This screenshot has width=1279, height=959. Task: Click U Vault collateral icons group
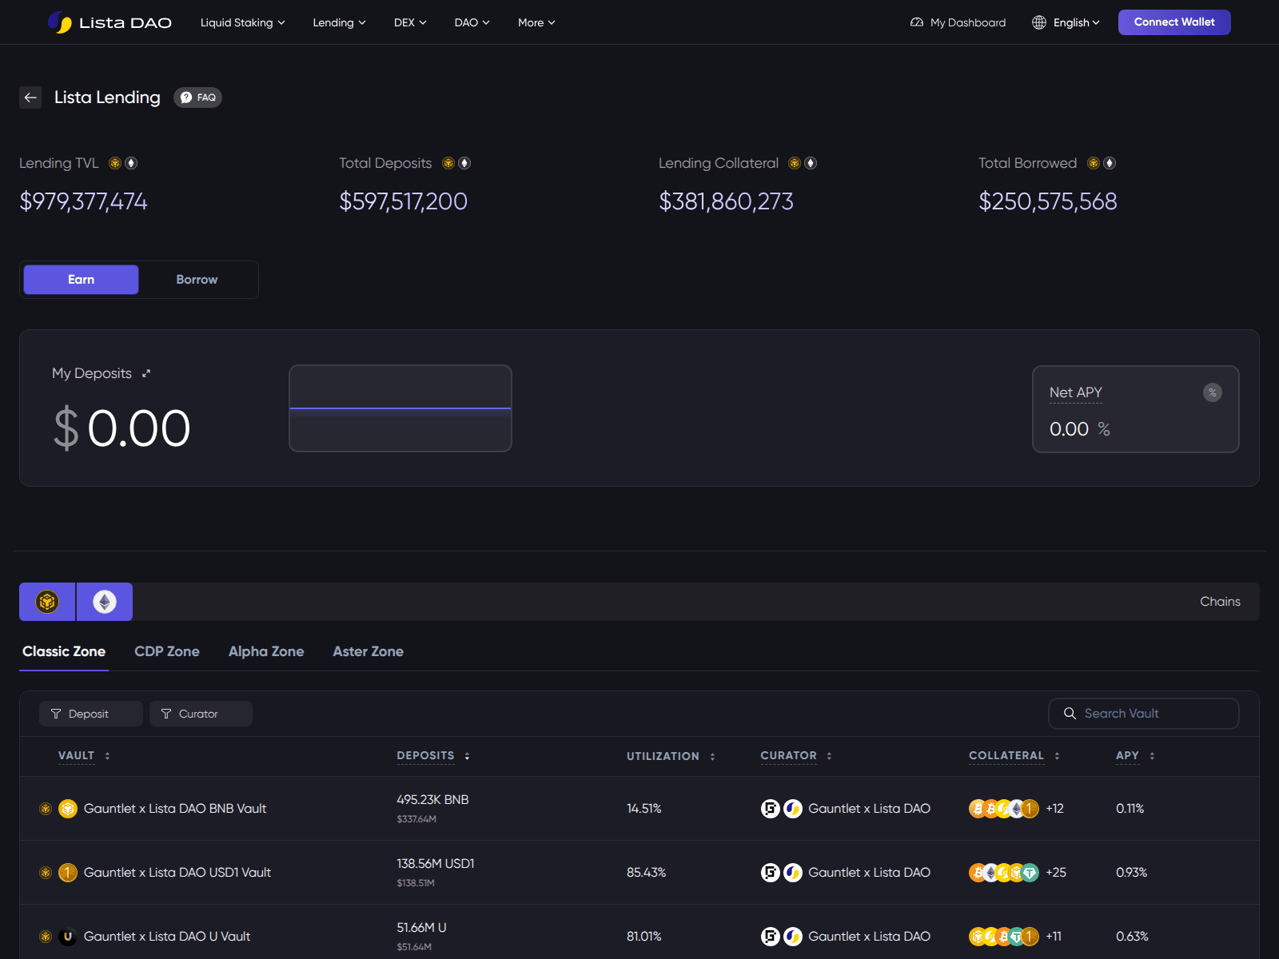pos(1004,937)
